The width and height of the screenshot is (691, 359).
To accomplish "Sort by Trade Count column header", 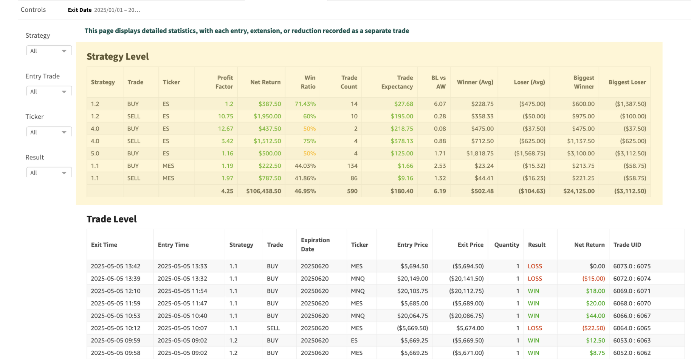I will click(x=349, y=82).
